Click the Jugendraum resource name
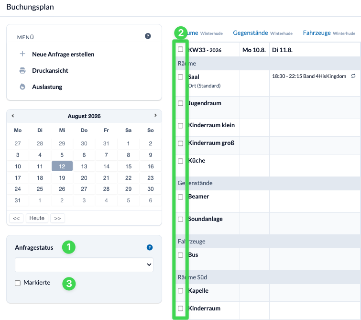Screen dimensions: 361x320 [205, 103]
